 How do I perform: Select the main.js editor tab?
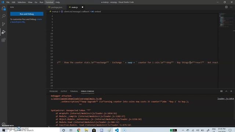[x=76, y=7]
